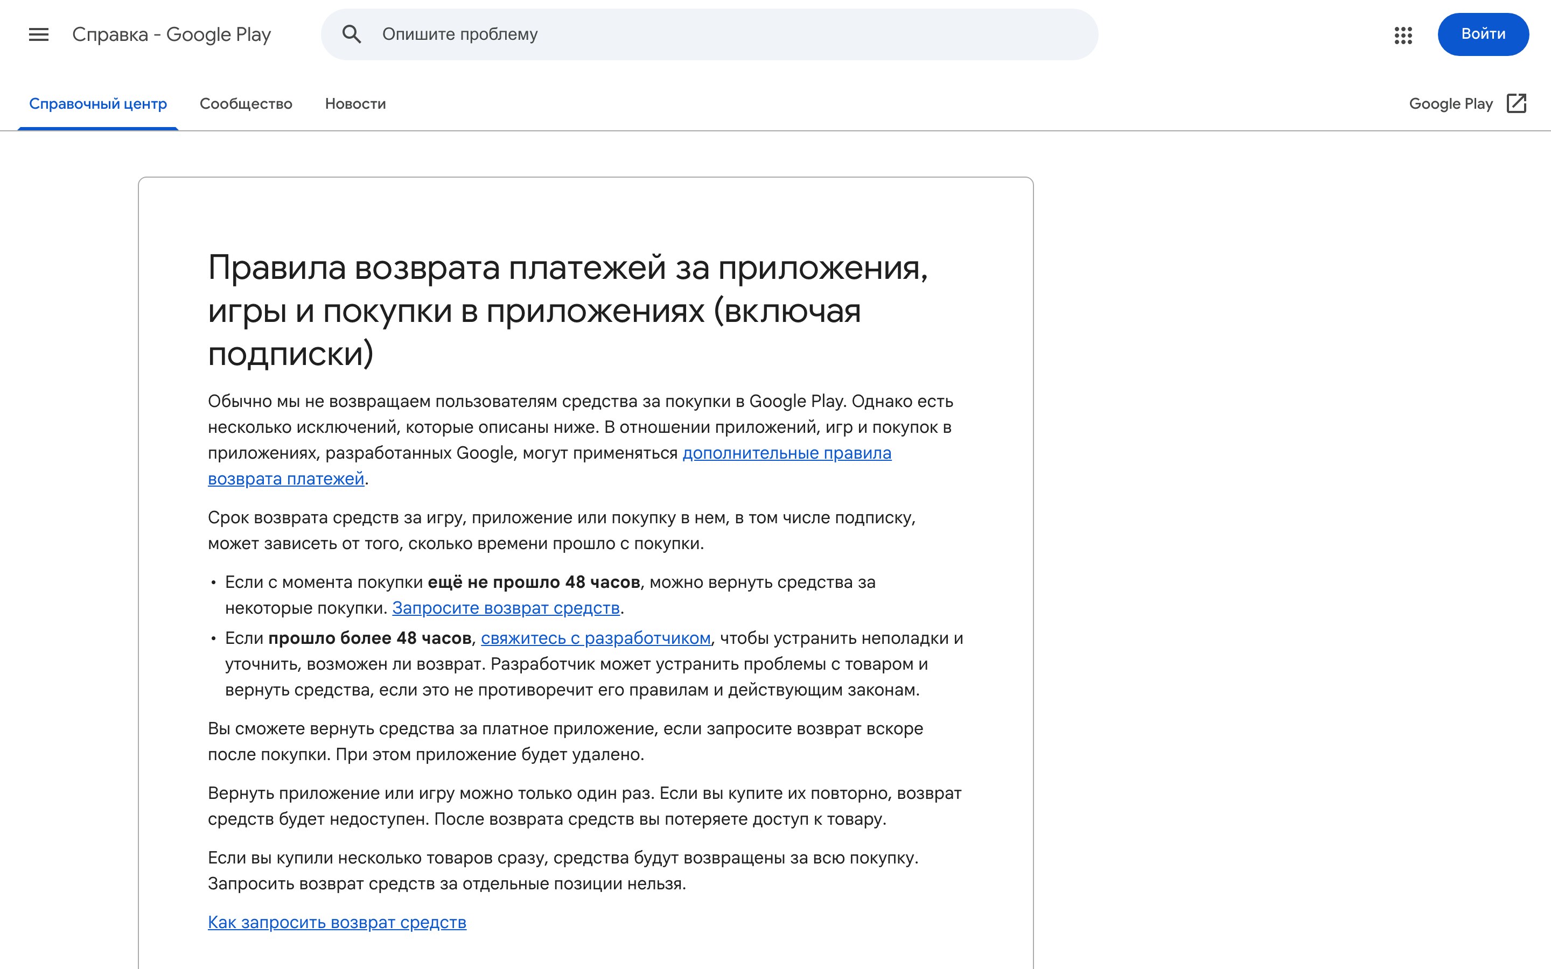Open 'Как запросить возврат средств' link
The height and width of the screenshot is (969, 1551).
(337, 922)
